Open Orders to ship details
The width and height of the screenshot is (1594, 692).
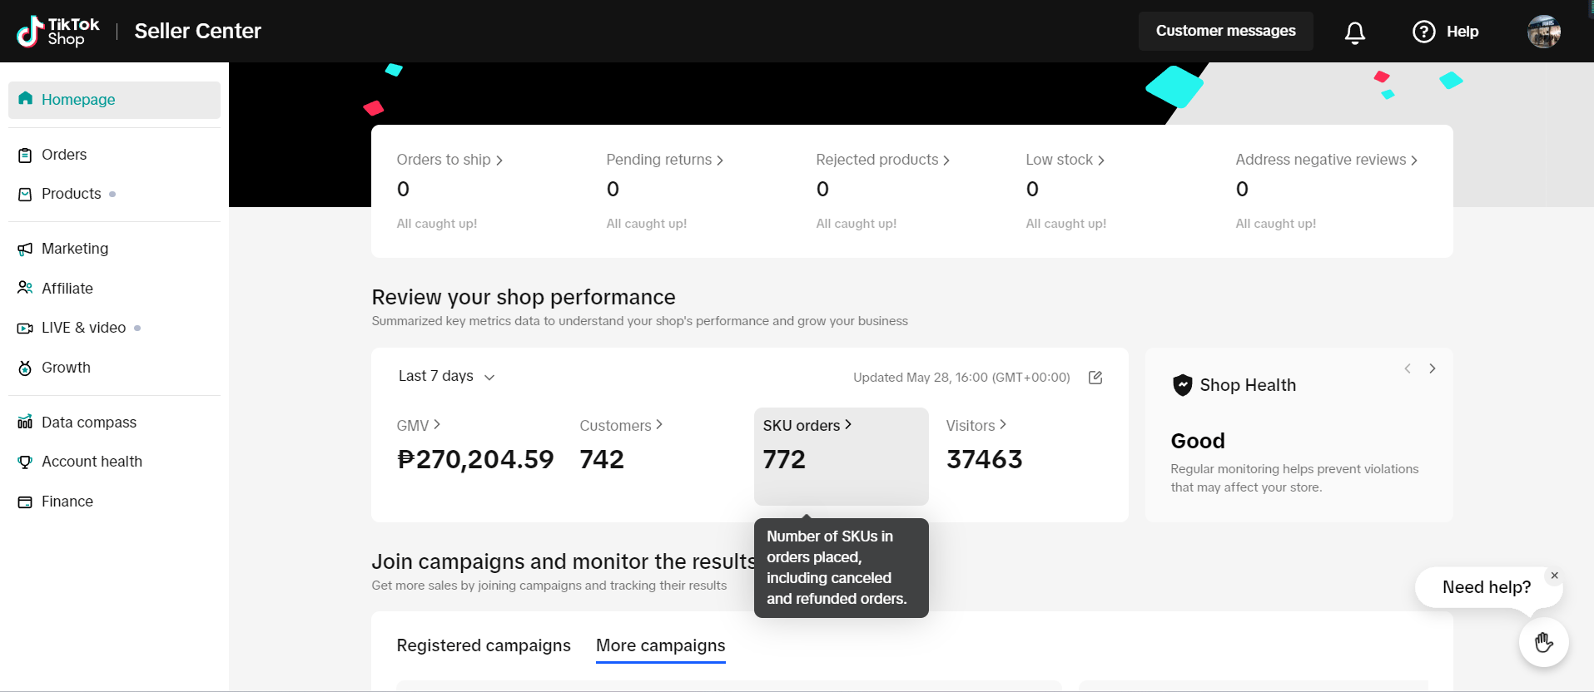[x=449, y=160]
